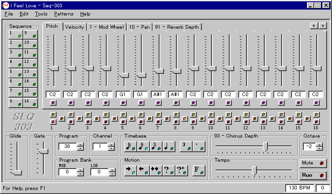Set motion to random question mark
Screen dimensions: 332x194
point(169,171)
